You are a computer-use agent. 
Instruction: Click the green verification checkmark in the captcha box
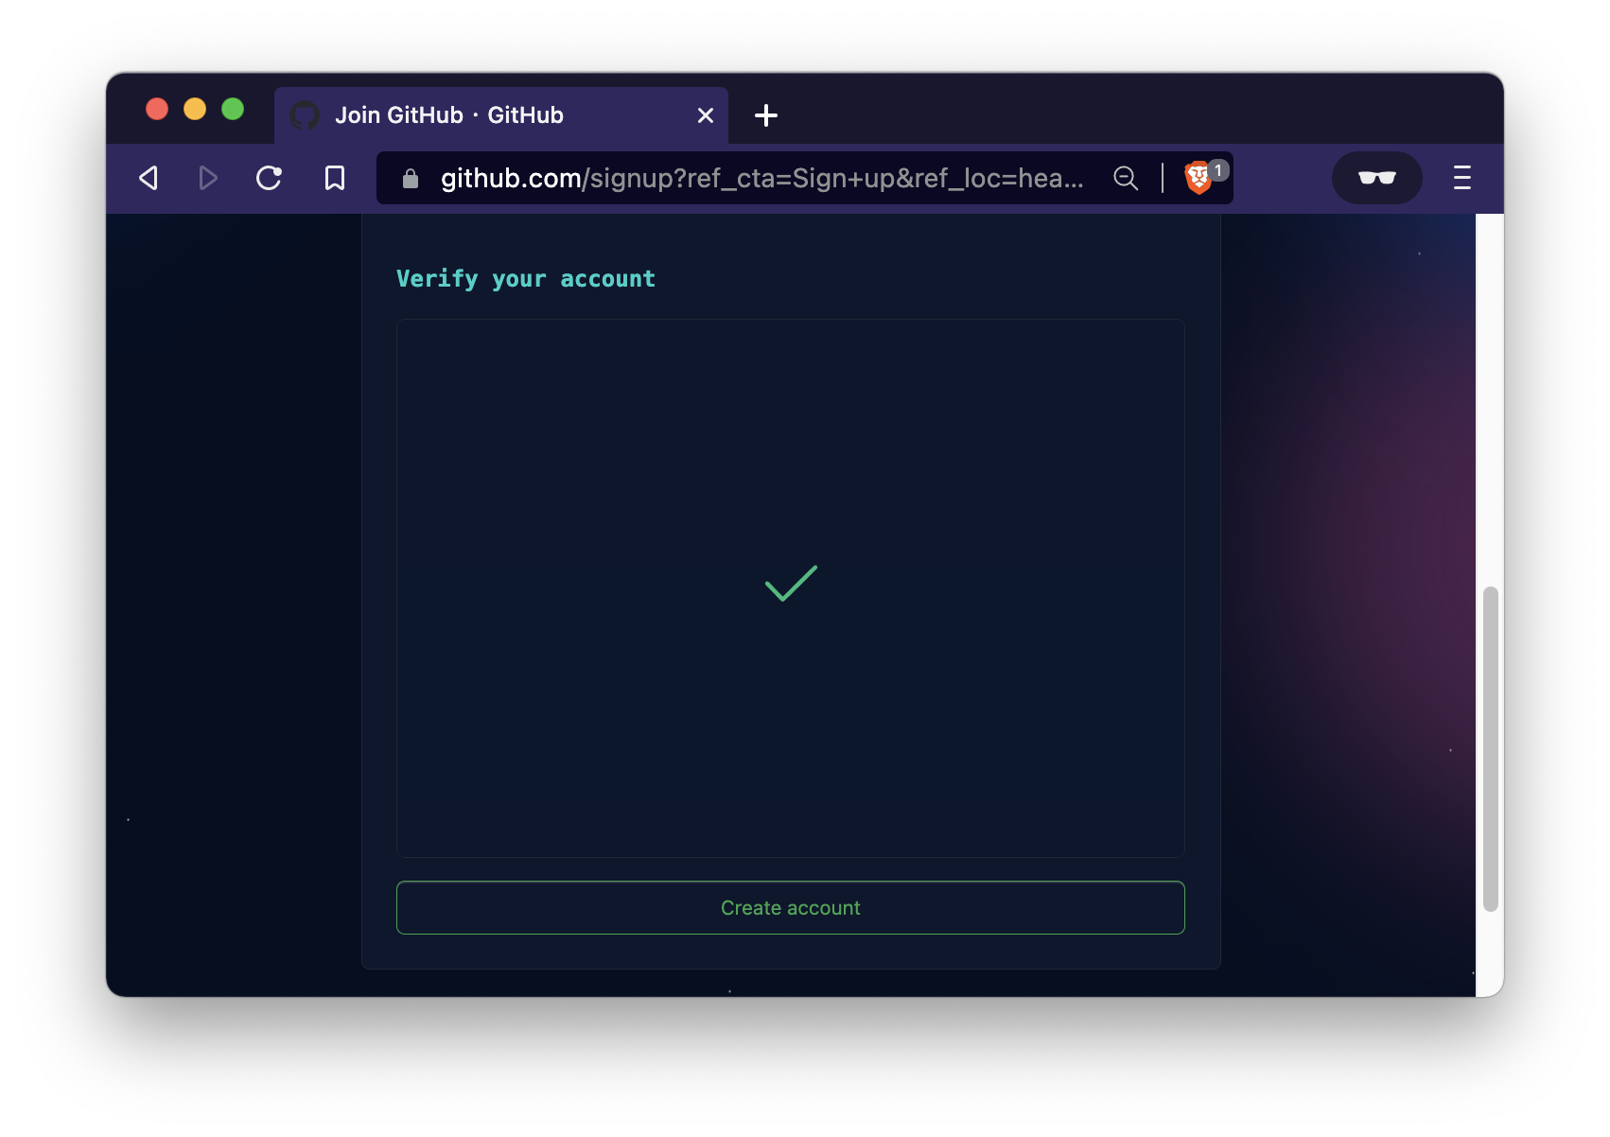pos(791,583)
